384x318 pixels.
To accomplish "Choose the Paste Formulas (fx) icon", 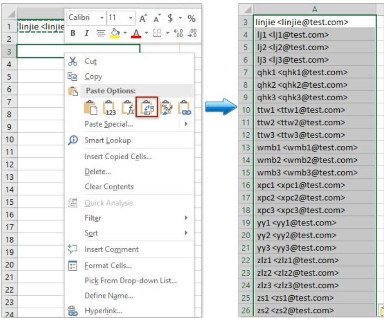I will tap(128, 107).
